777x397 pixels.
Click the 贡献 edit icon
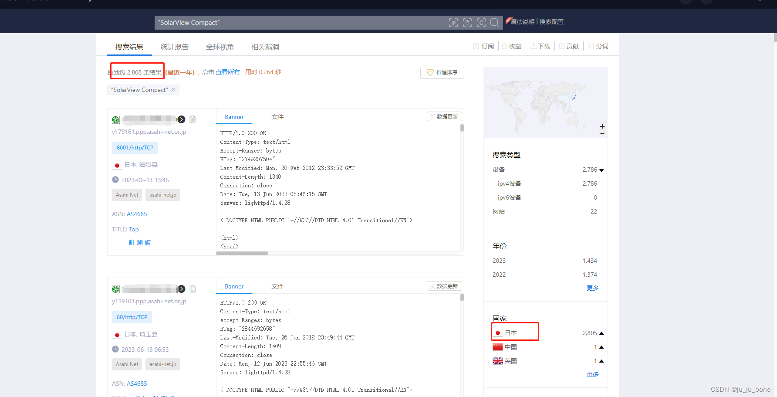(x=562, y=46)
